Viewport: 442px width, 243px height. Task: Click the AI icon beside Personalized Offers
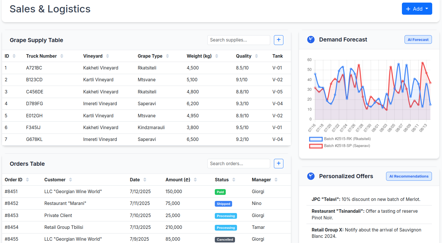point(311,176)
